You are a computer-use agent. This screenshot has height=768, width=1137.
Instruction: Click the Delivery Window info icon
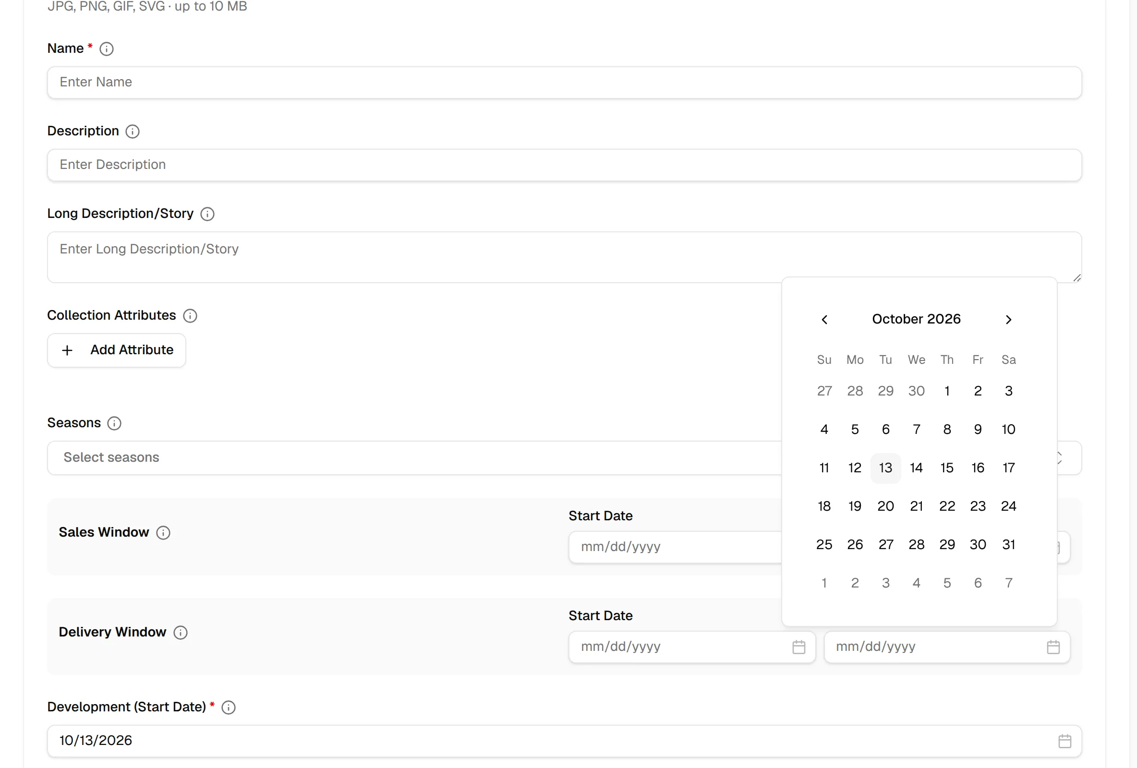tap(180, 633)
